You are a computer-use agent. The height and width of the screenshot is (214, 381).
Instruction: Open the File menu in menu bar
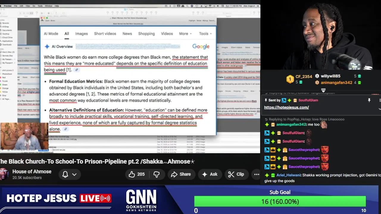[15, 6]
